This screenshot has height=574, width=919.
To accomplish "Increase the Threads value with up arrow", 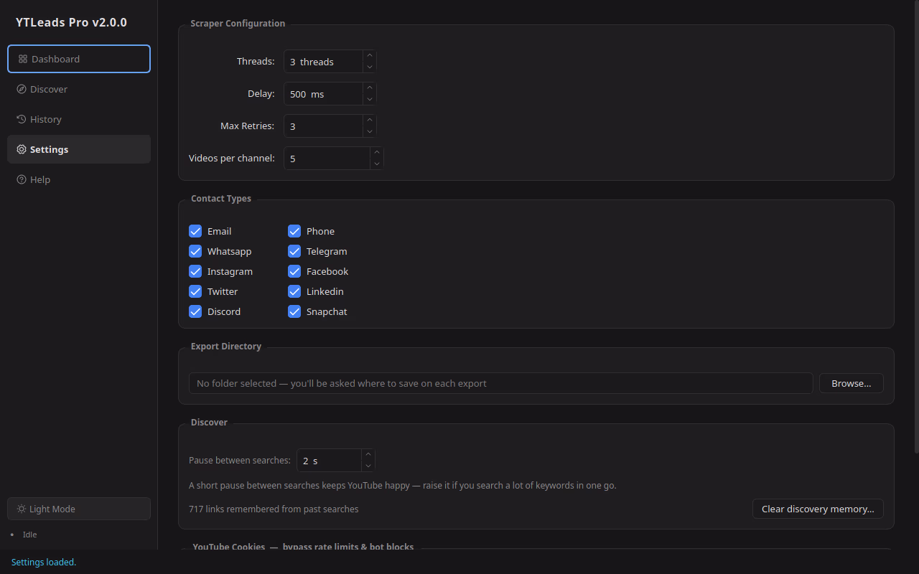I will 369,56.
